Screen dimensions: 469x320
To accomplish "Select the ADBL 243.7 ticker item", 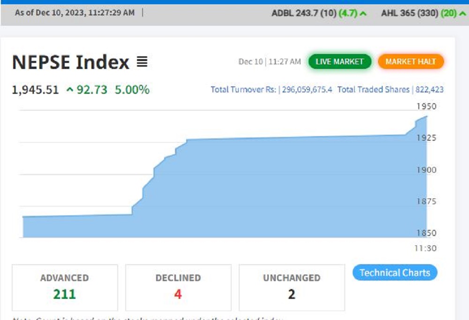I will (303, 13).
